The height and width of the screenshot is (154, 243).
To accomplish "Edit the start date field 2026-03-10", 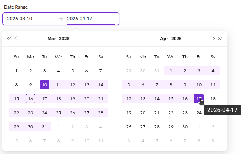I will click(x=31, y=19).
